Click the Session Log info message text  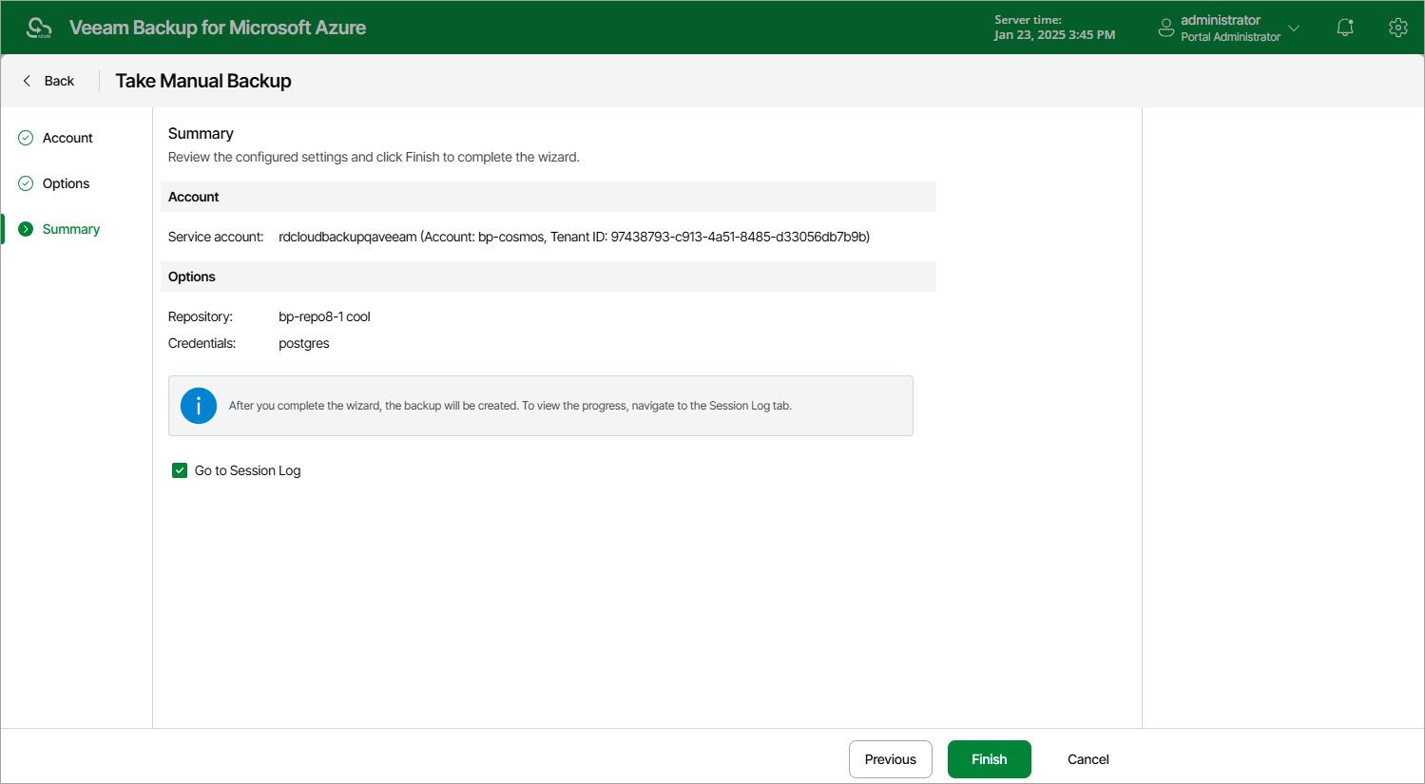pos(510,406)
